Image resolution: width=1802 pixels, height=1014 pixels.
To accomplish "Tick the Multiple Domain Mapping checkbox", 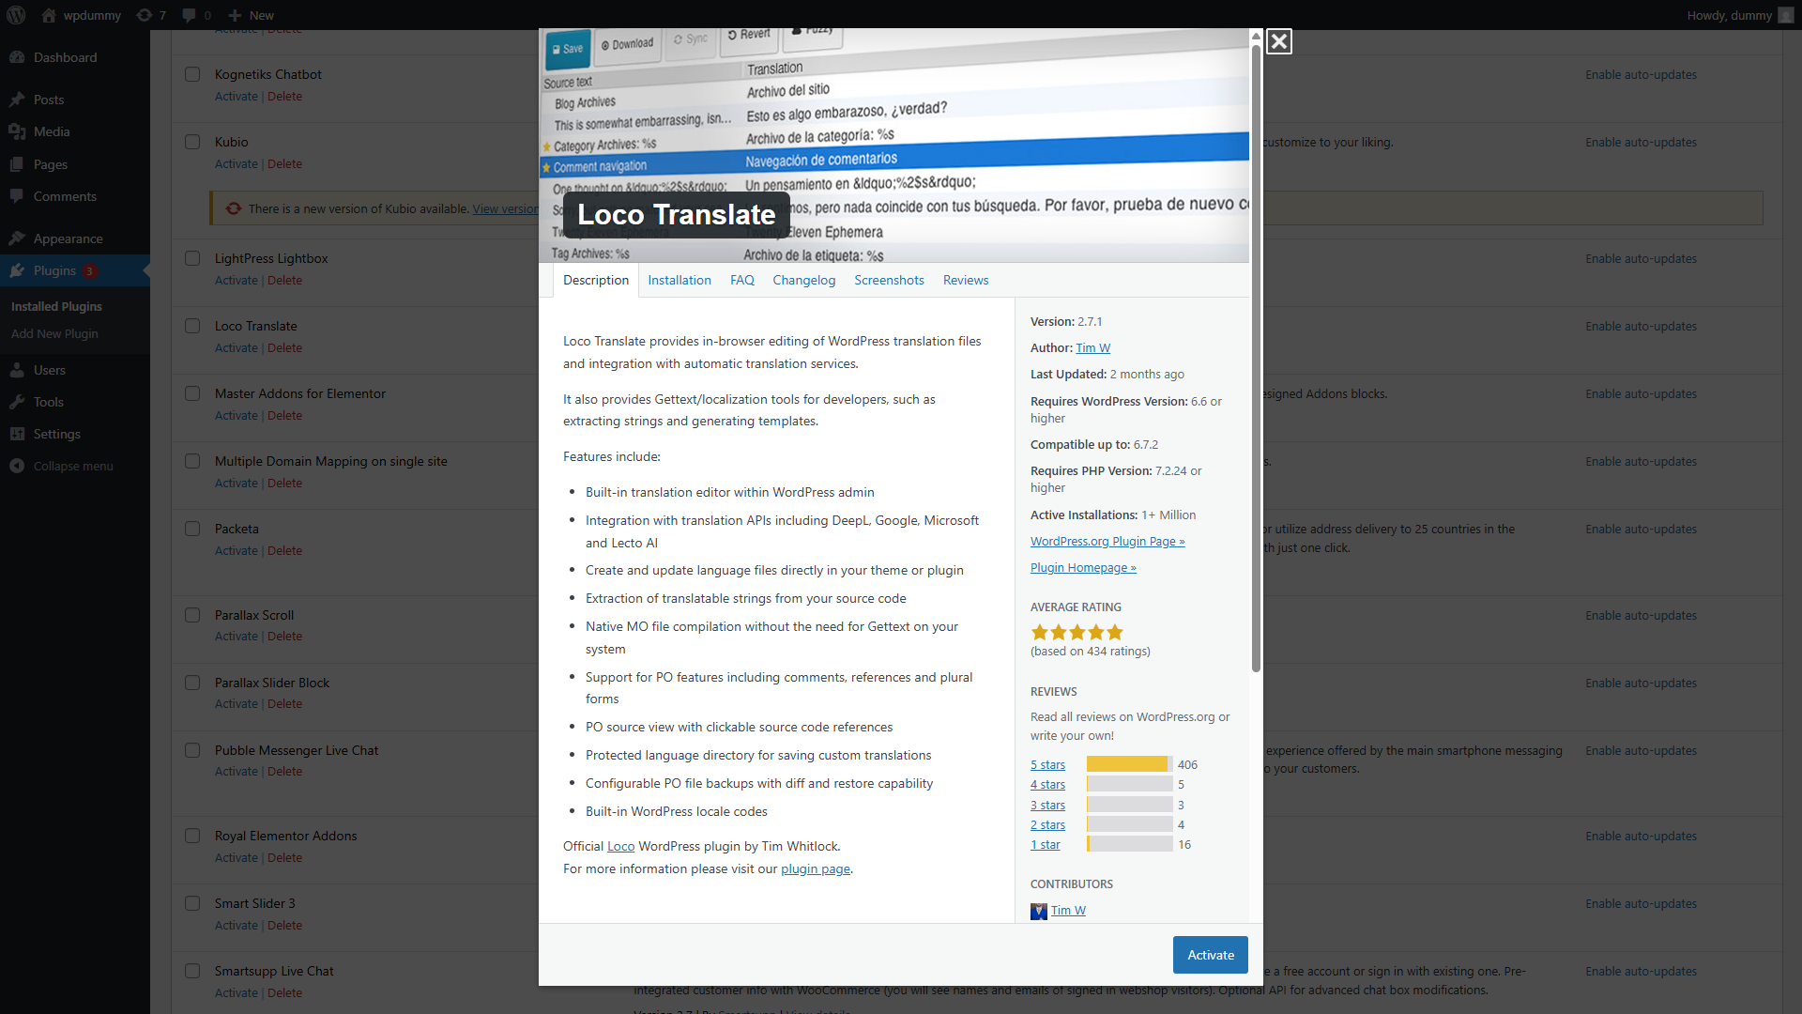I will pyautogui.click(x=192, y=461).
